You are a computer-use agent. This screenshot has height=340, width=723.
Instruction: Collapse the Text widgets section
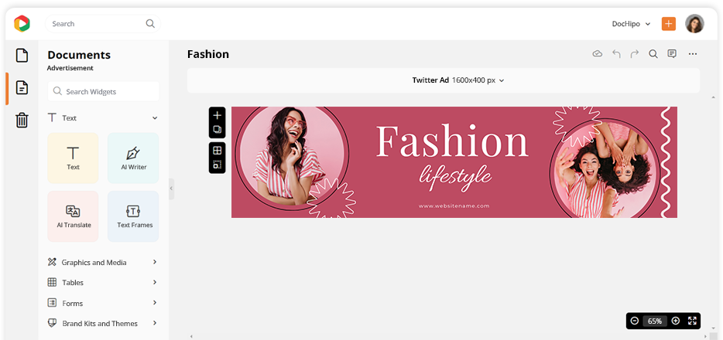[155, 118]
